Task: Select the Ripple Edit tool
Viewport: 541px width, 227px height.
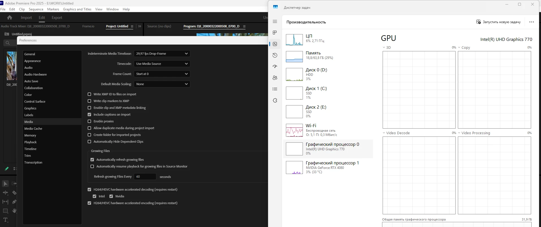Action: [5, 193]
